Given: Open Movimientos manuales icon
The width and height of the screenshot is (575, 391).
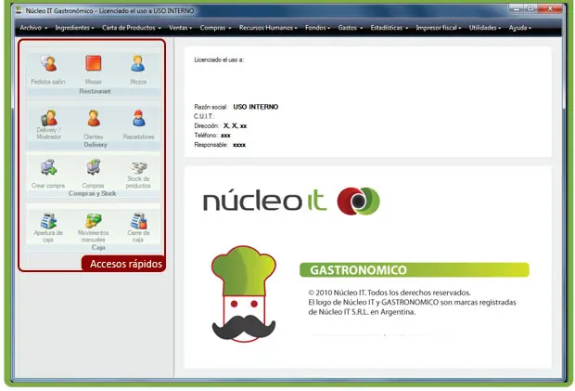Looking at the screenshot, I should [x=94, y=221].
